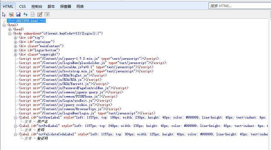Select the BrowserTips.js script row
Viewport: 271px width, 150px height.
[x=70, y=109]
